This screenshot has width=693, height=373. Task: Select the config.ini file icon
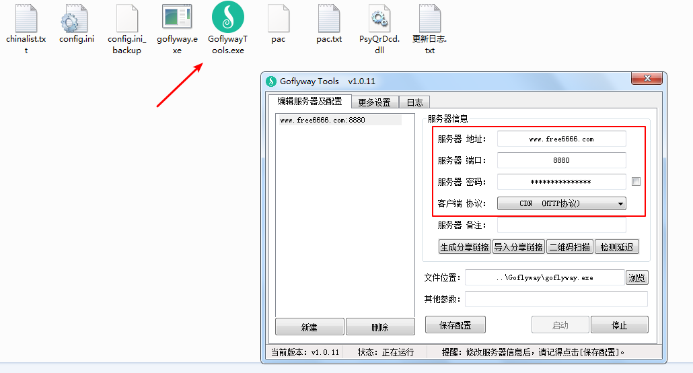click(74, 18)
